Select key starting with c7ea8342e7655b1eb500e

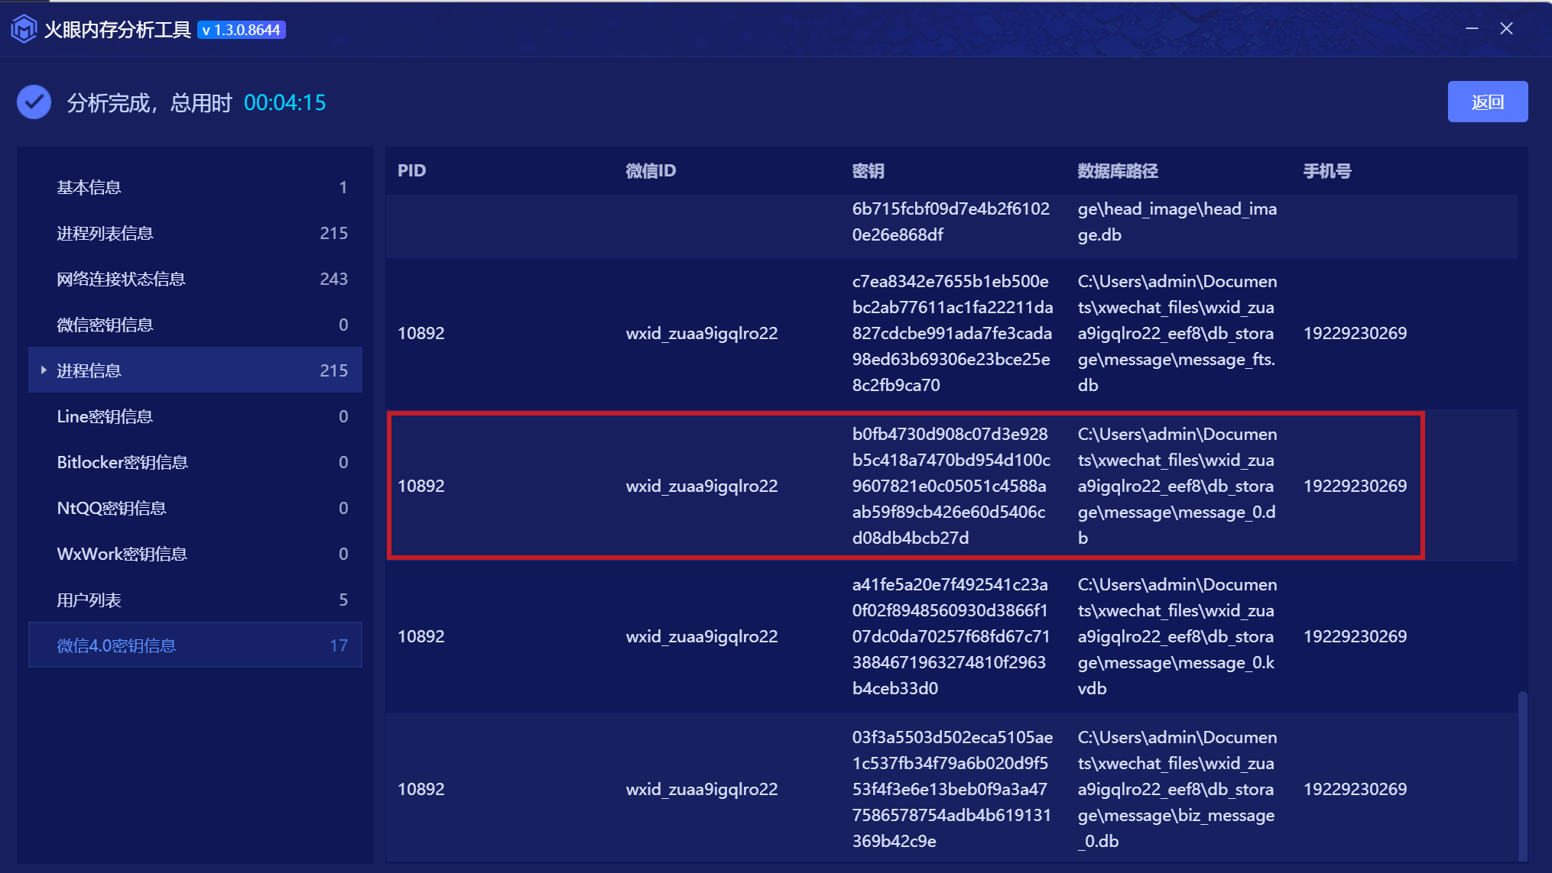953,333
